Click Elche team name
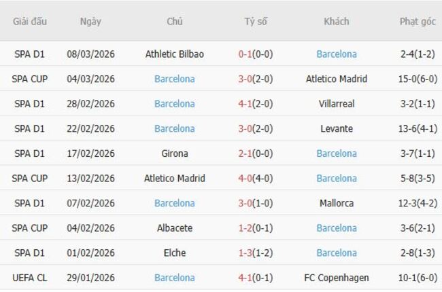The width and height of the screenshot is (442, 292). pos(175,253)
